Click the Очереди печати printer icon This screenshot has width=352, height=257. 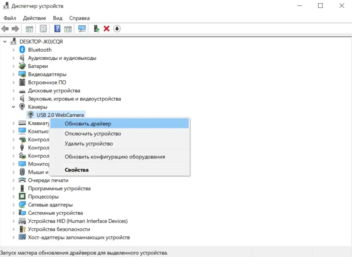click(x=22, y=180)
